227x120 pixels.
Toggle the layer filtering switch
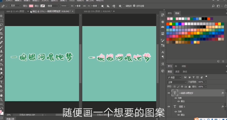(x=206, y=77)
